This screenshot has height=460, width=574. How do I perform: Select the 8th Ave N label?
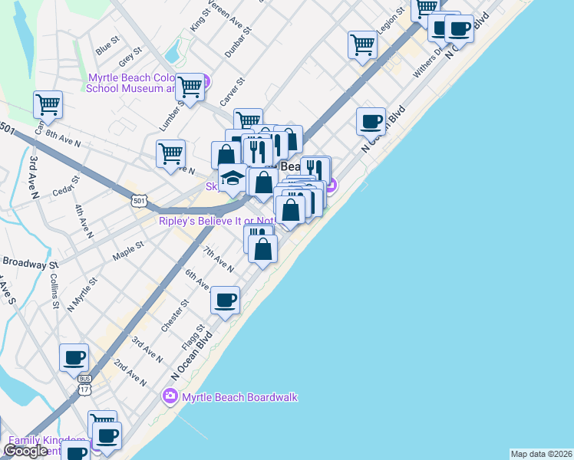click(63, 138)
